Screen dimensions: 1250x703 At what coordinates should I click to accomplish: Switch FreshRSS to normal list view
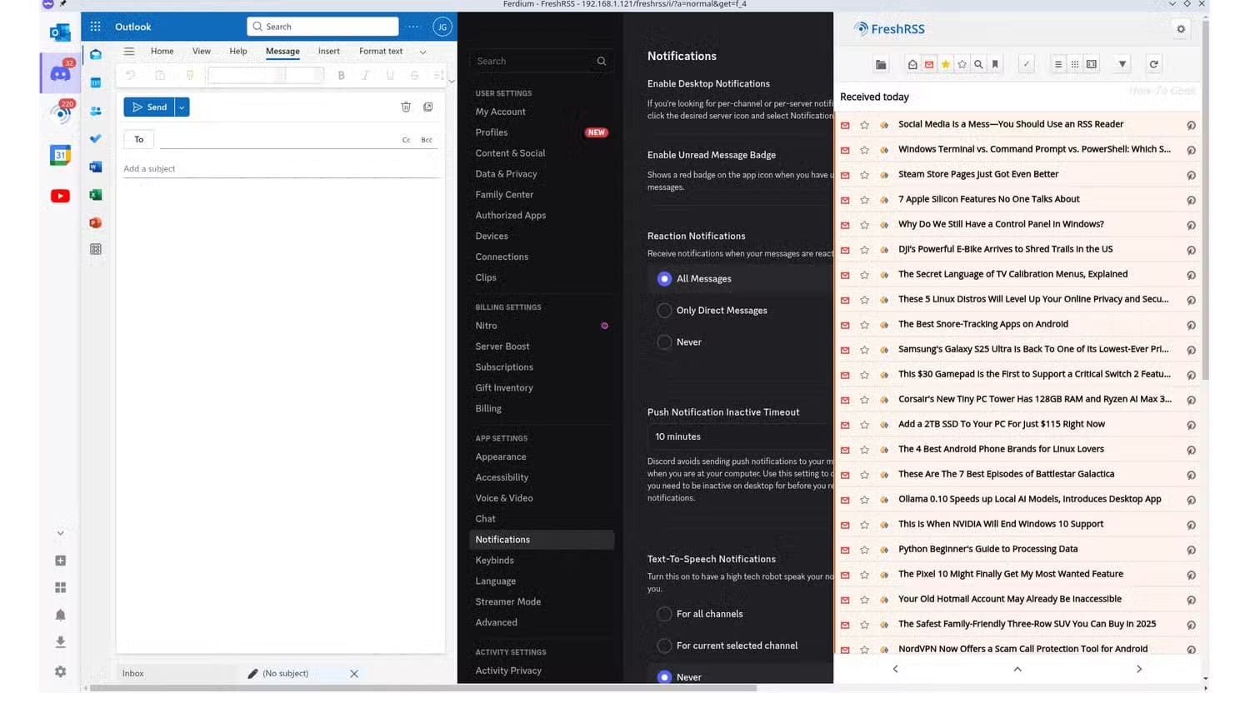pyautogui.click(x=1058, y=64)
